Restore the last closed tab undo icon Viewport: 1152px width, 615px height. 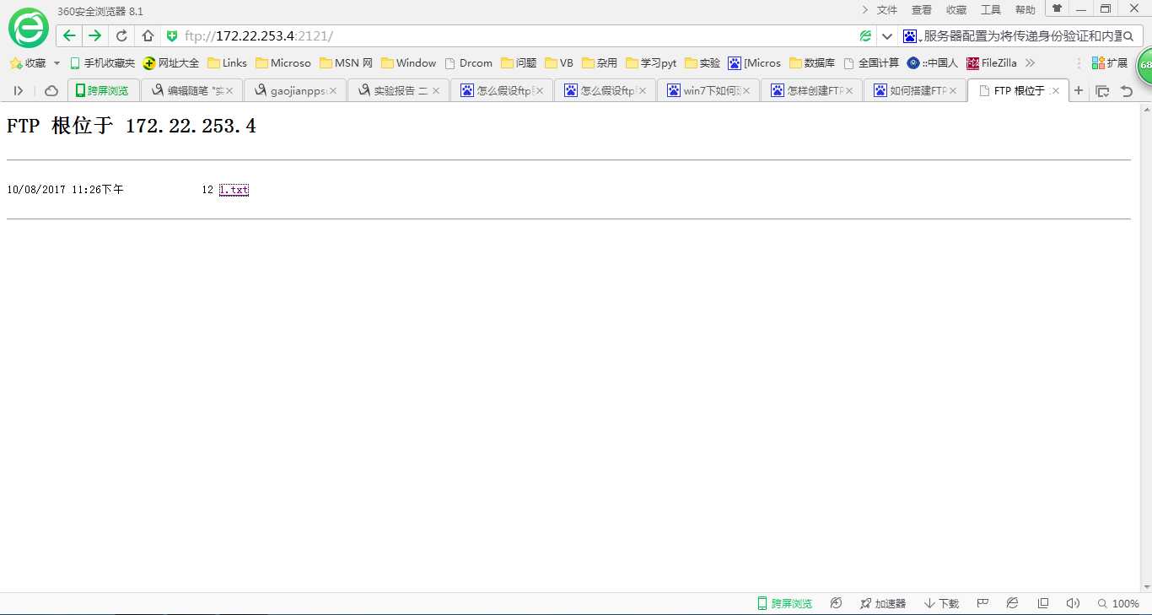point(1127,91)
